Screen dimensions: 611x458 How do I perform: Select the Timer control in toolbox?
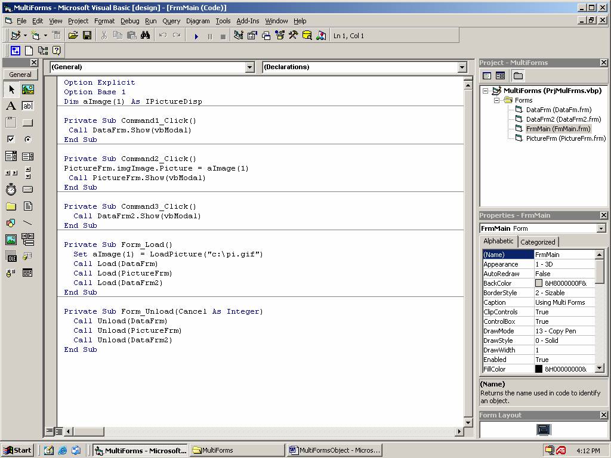[11, 190]
